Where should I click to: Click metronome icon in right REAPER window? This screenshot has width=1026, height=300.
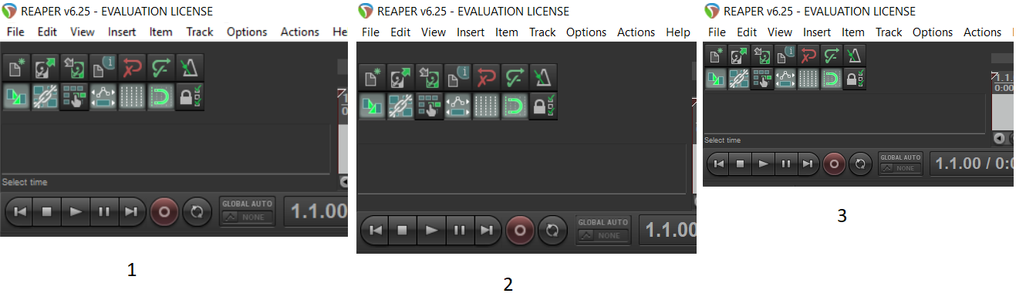[x=854, y=55]
